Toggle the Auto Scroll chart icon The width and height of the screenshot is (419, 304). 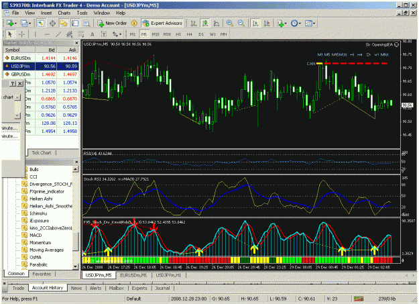pyautogui.click(x=255, y=23)
